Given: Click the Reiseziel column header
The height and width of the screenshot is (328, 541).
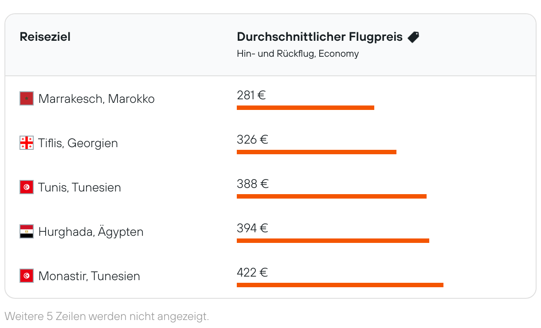Looking at the screenshot, I should (45, 37).
